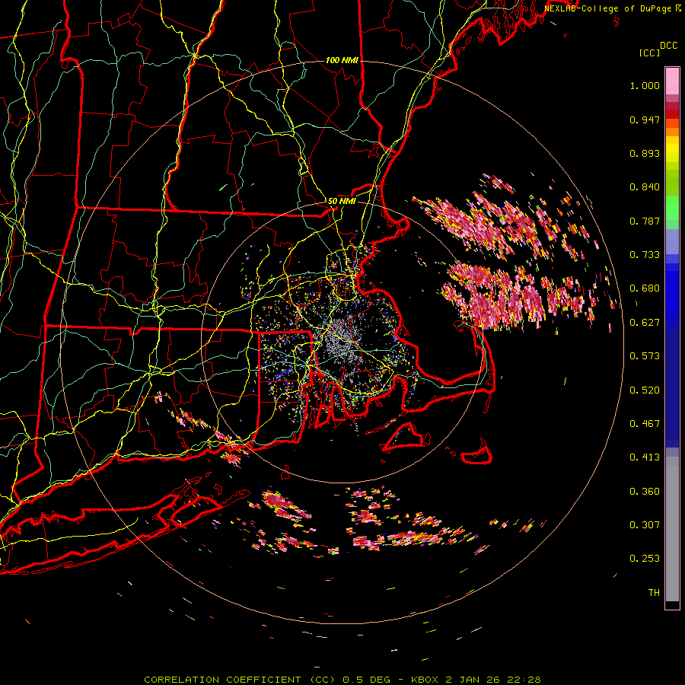This screenshot has height=685, width=685.
Task: Click the 0.573 scale value
Action: 645,356
